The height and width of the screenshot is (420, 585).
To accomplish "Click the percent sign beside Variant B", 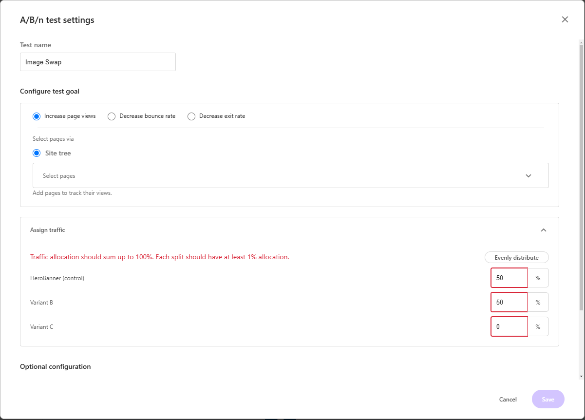I will pyautogui.click(x=538, y=302).
